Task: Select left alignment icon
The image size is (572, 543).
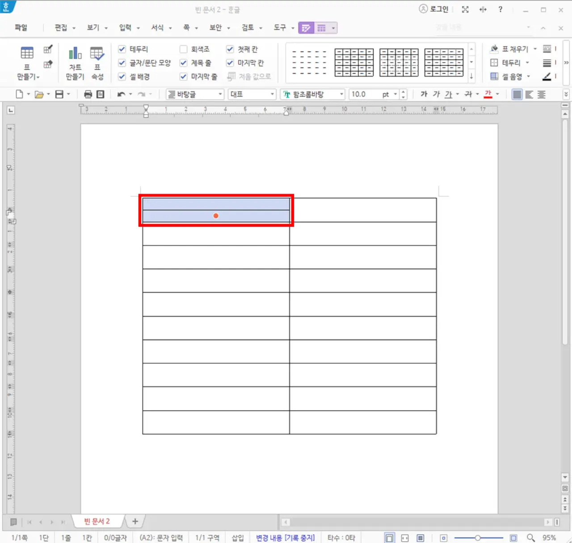Action: (529, 94)
